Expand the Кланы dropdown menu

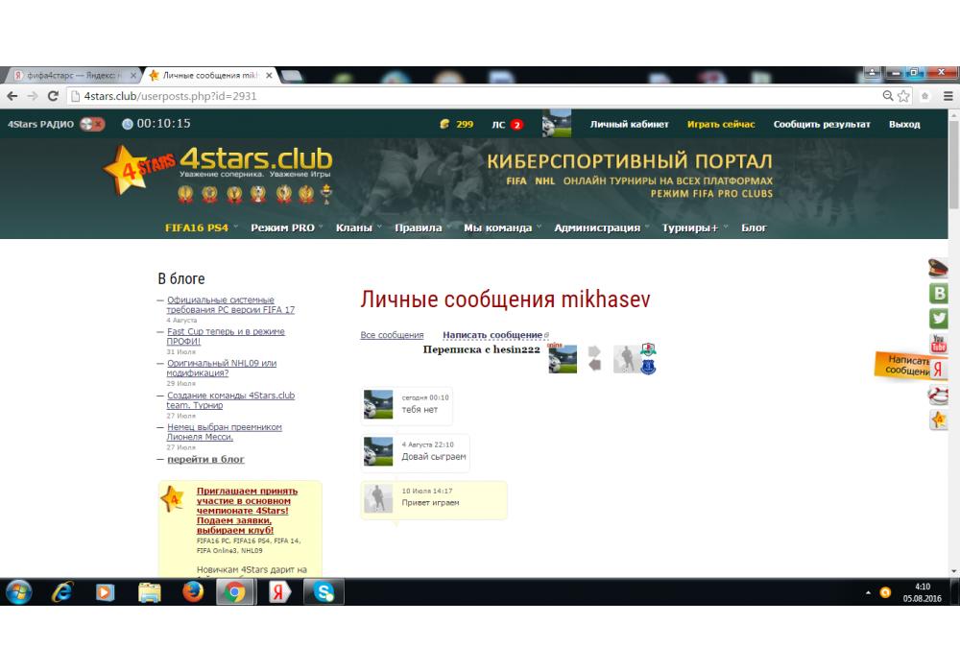coord(356,228)
